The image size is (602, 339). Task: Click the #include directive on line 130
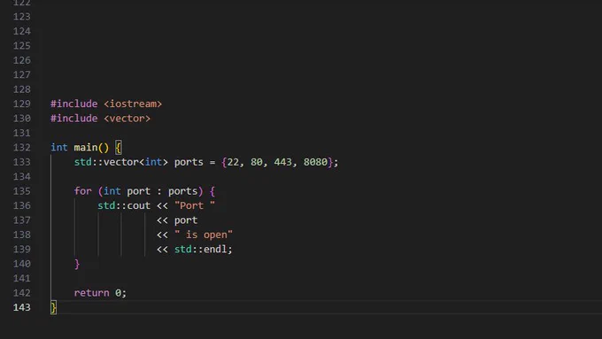pyautogui.click(x=74, y=119)
